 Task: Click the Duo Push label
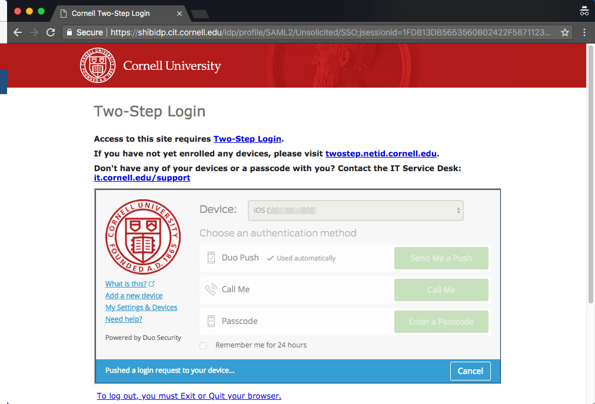click(x=240, y=258)
